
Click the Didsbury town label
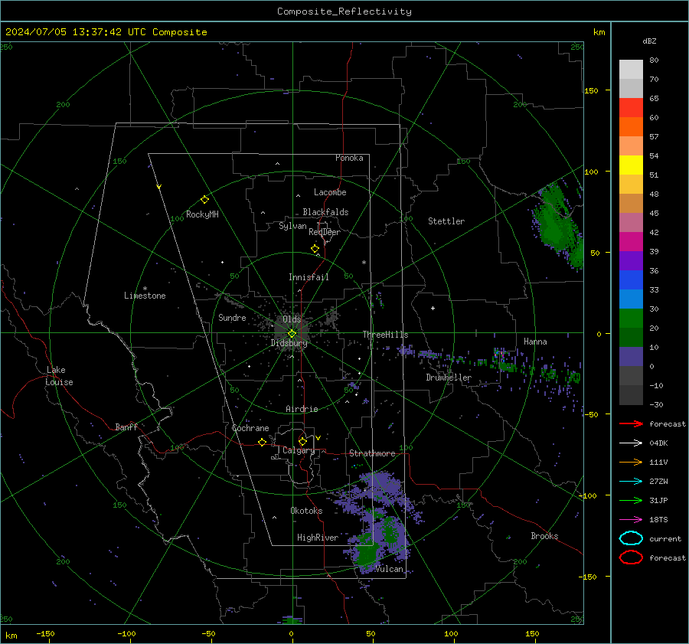[x=289, y=343]
